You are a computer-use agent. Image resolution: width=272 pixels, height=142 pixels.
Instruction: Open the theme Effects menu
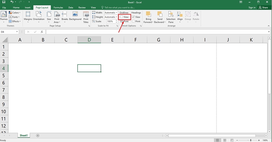[x=14, y=21]
